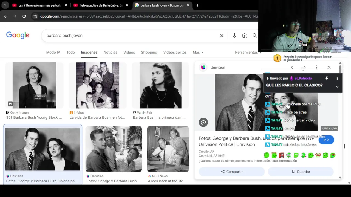
Task: Switch to the 'Todo' results tab
Action: click(x=70, y=52)
